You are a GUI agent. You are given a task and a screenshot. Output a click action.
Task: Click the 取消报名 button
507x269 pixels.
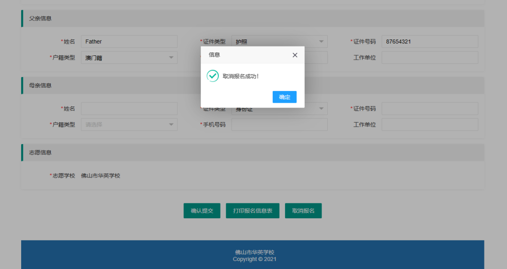tap(303, 211)
